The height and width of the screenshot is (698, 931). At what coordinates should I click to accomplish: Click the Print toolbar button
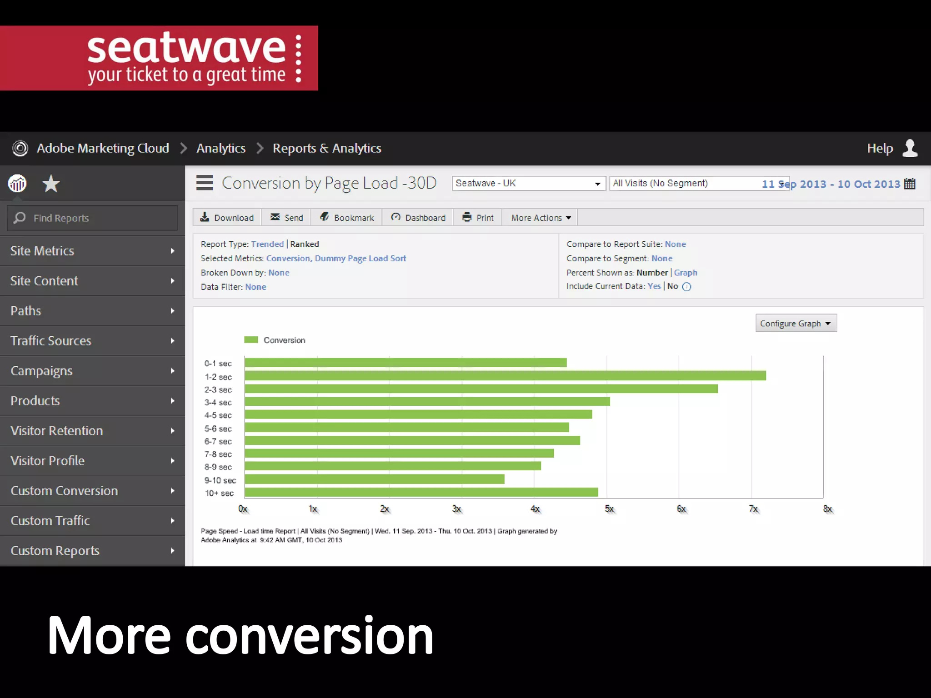[478, 218]
